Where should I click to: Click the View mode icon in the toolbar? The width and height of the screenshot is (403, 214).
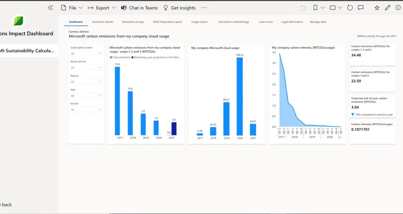[332, 7]
